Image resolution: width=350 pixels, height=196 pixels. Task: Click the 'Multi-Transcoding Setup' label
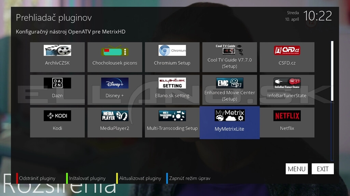click(x=172, y=128)
